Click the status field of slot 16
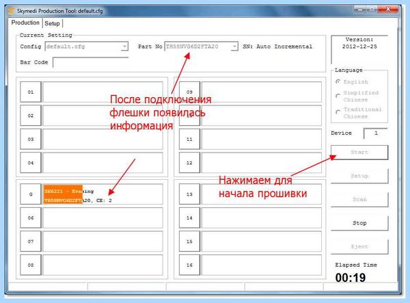Viewport: 410px width, 303px height. 262,265
